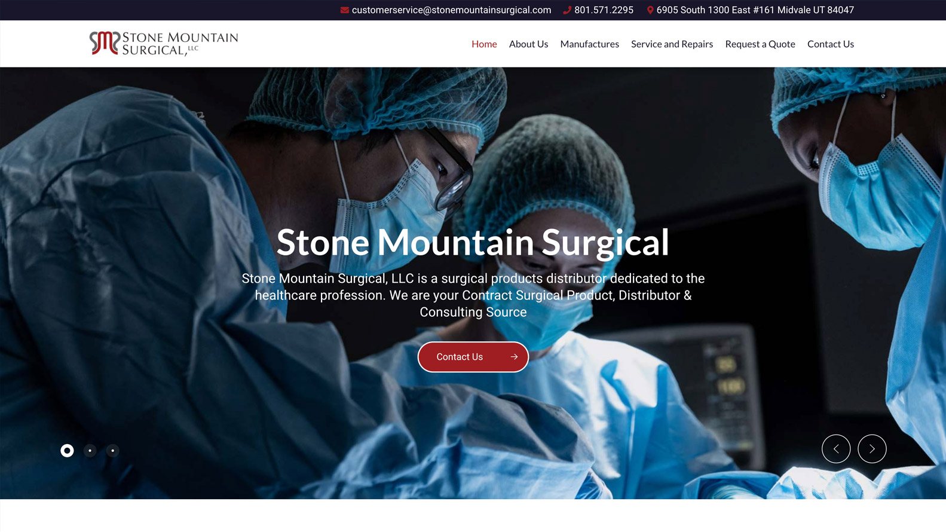This screenshot has width=946, height=532.
Task: Click the phone icon beside 801.571.2295
Action: pyautogui.click(x=567, y=10)
